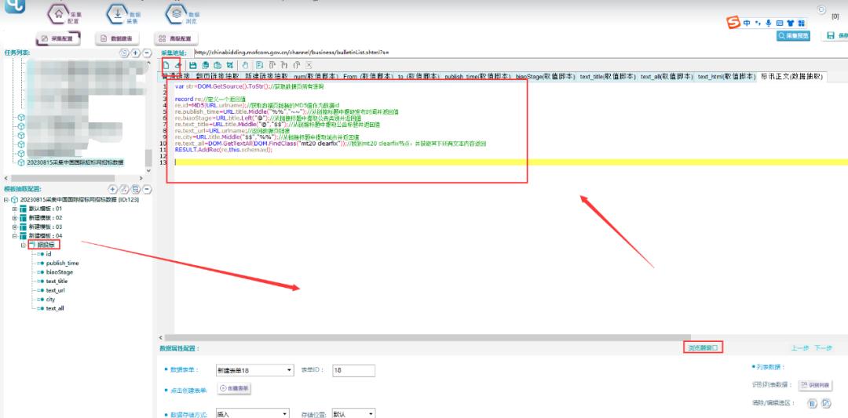Click plus icon in 模板抽取配置 panel header
The height and width of the screenshot is (418, 848).
113,189
